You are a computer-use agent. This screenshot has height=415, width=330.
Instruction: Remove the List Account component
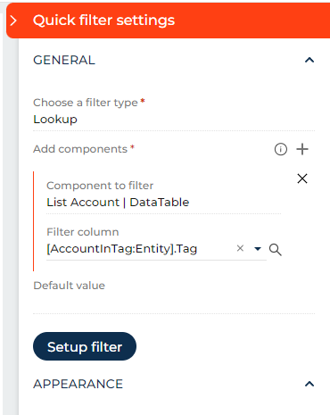[302, 178]
